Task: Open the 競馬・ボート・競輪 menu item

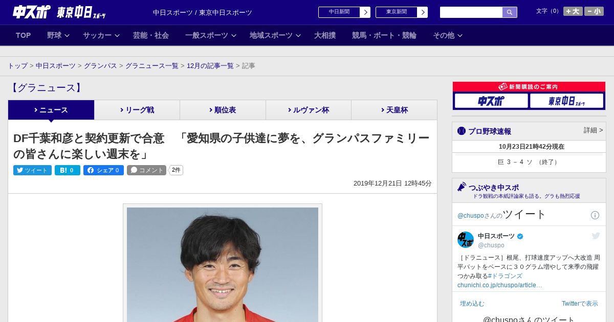Action: 384,35
